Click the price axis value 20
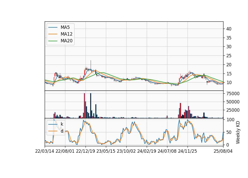Viewport: 248px width, 178px height. click(229, 65)
